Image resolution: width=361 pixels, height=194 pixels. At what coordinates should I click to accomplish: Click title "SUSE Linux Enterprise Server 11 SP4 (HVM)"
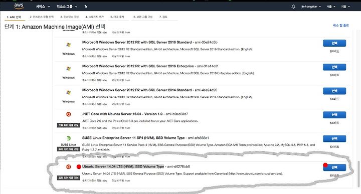(118, 138)
